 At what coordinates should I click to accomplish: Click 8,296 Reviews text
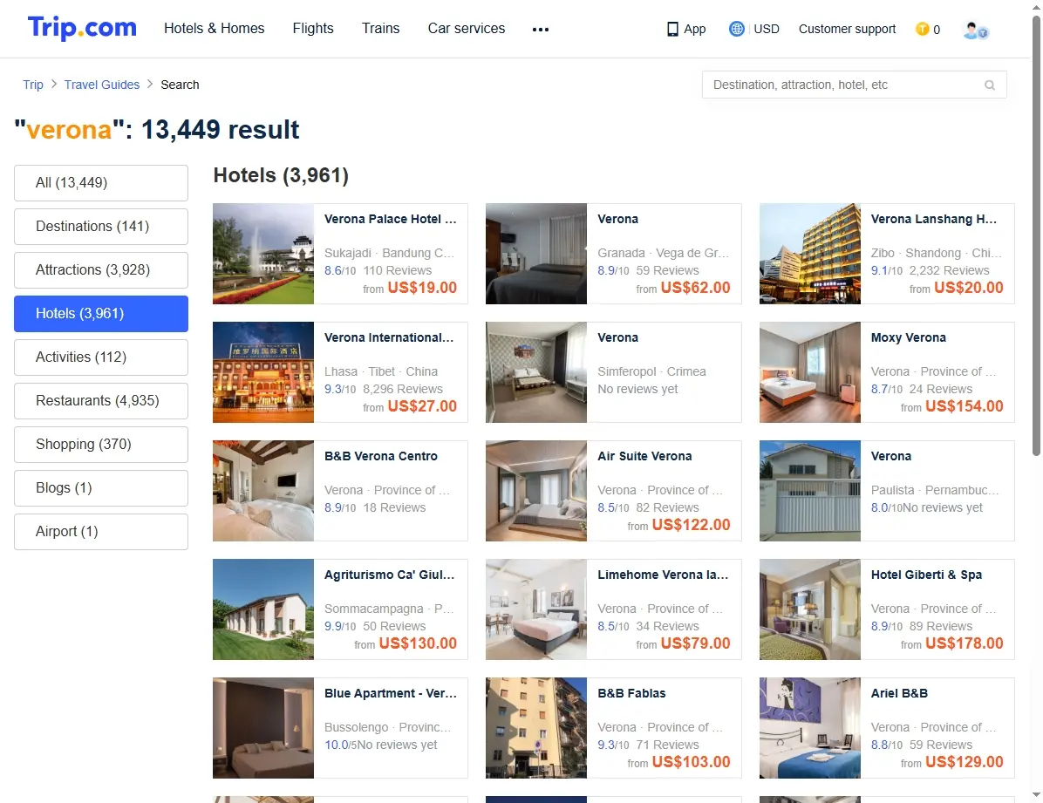click(x=403, y=389)
